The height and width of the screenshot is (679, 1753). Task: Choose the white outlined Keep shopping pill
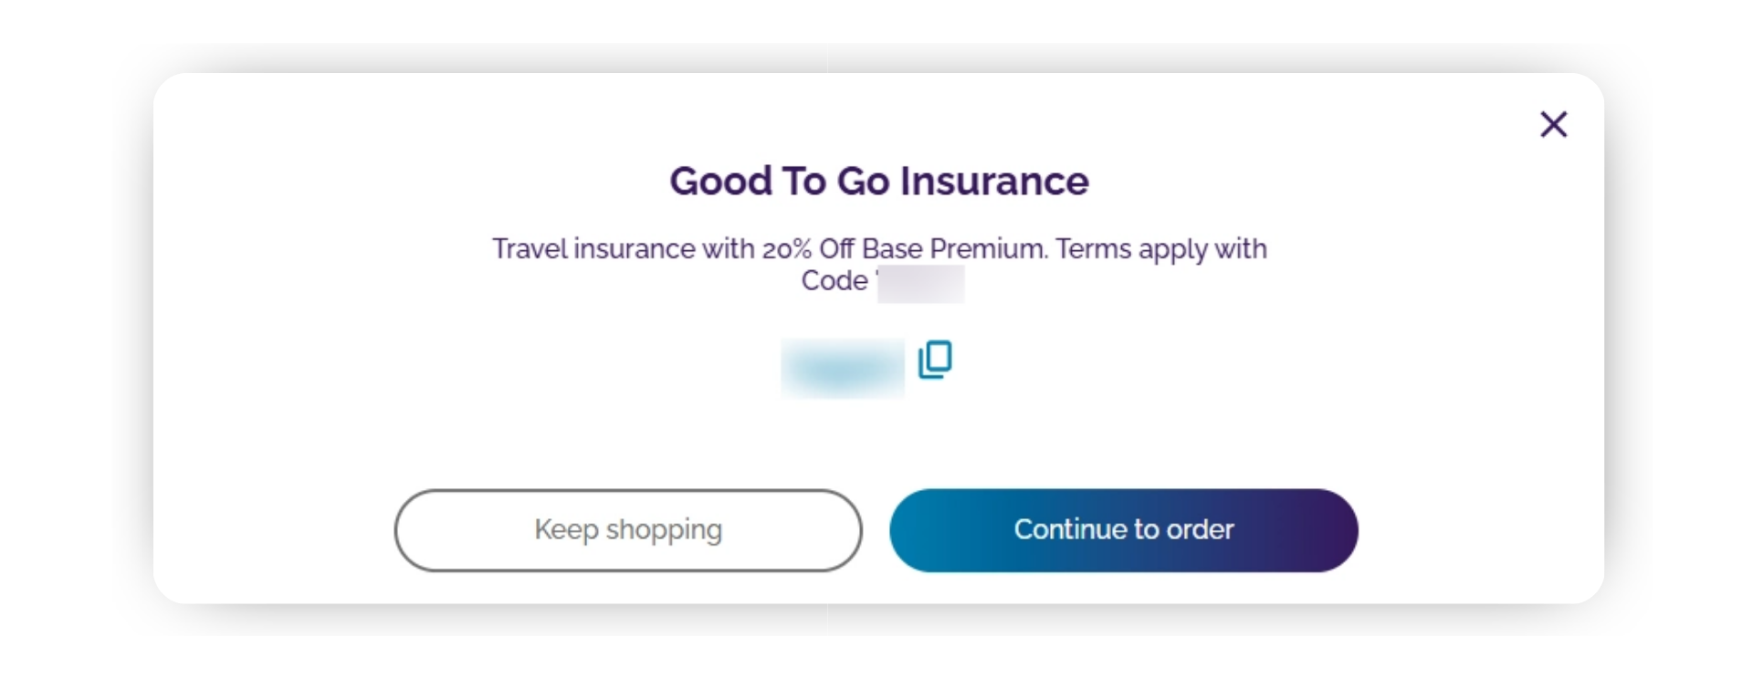click(x=628, y=530)
